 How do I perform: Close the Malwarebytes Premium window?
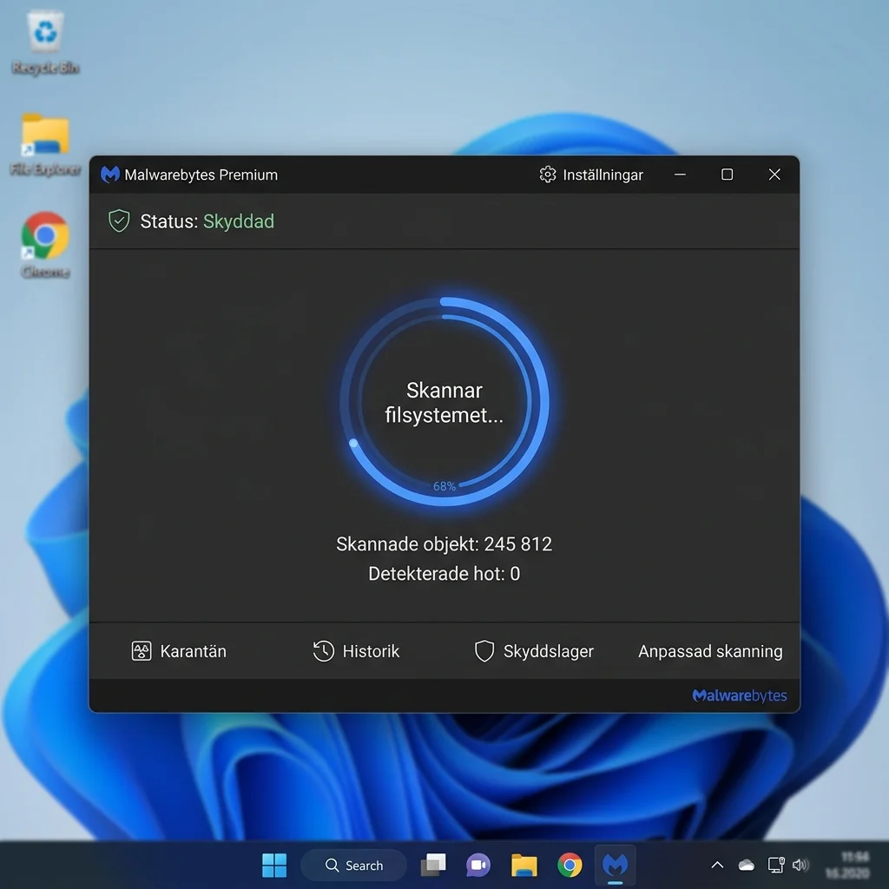pos(774,175)
